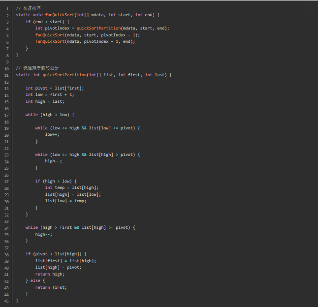This screenshot has height=307, width=318.
Task: Click line number 45 in the gutter
Action: pyautogui.click(x=6, y=301)
